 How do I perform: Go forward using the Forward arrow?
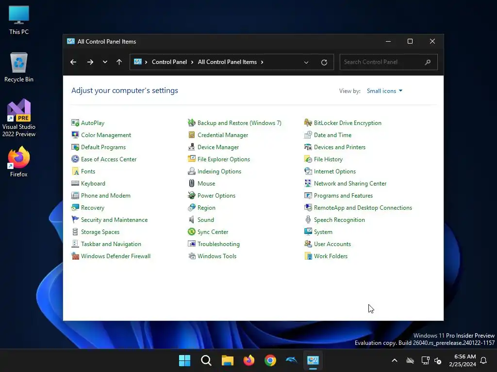(x=90, y=62)
